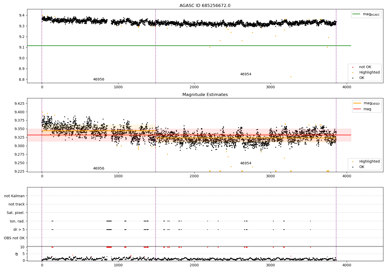The height and width of the screenshot is (271, 387).
Task: Click the "9.275" y-axis tick label
Action: [20, 155]
